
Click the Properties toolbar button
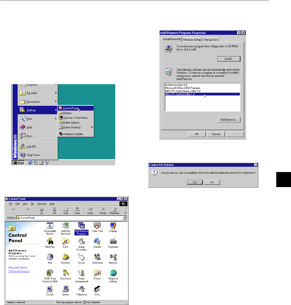pyautogui.click(x=114, y=211)
